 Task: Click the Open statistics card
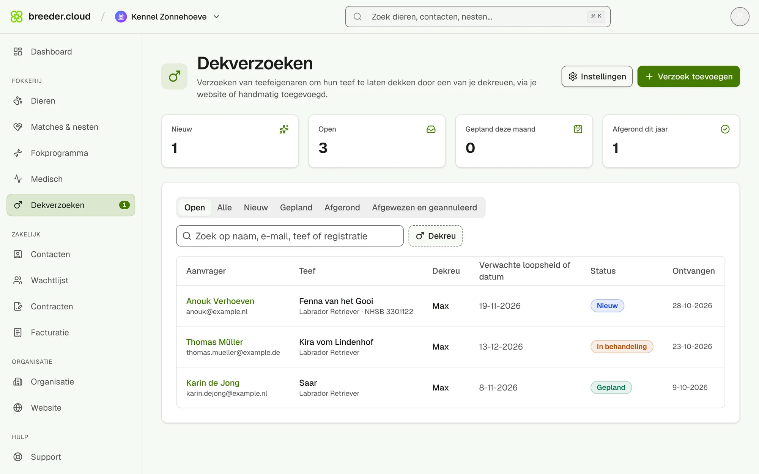click(377, 141)
